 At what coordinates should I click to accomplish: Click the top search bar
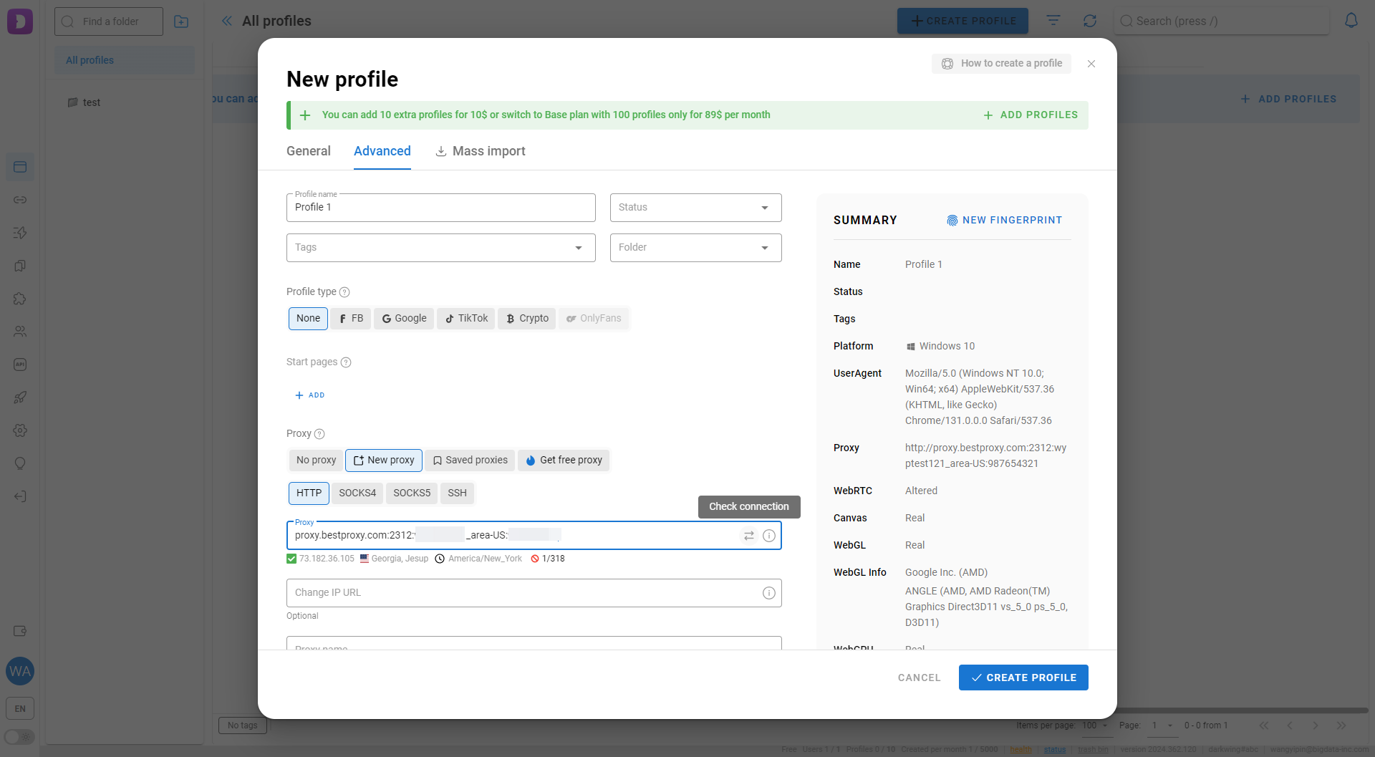[x=1222, y=21]
